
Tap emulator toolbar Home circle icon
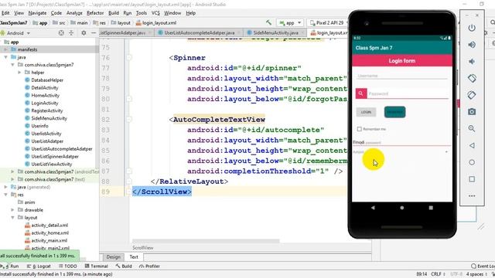coord(472,162)
